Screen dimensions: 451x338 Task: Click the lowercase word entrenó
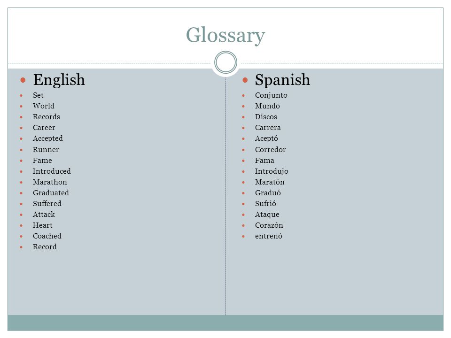[268, 236]
